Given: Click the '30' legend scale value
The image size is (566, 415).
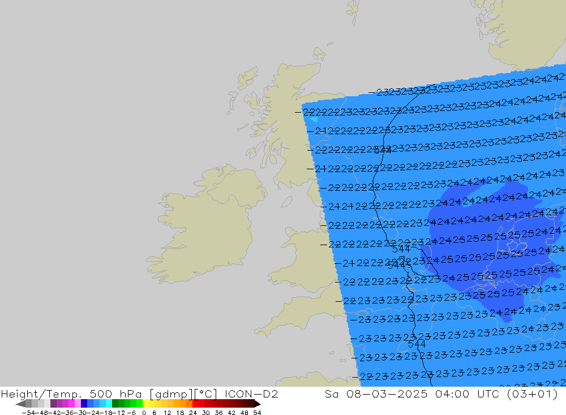Looking at the screenshot, I should tap(206, 413).
